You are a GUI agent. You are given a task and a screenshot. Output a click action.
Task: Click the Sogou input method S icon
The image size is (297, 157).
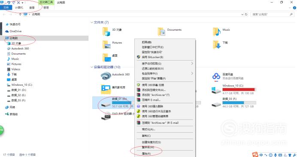click(255, 155)
